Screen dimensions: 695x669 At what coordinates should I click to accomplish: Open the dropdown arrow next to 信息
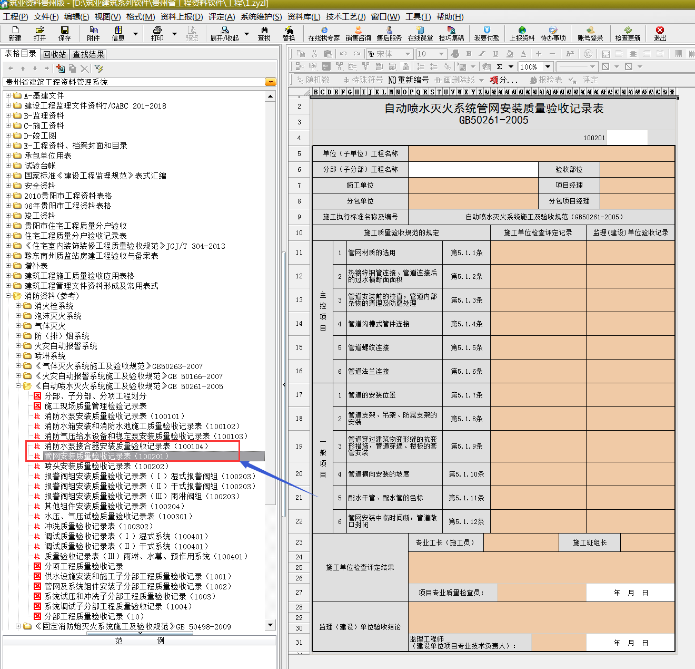135,34
